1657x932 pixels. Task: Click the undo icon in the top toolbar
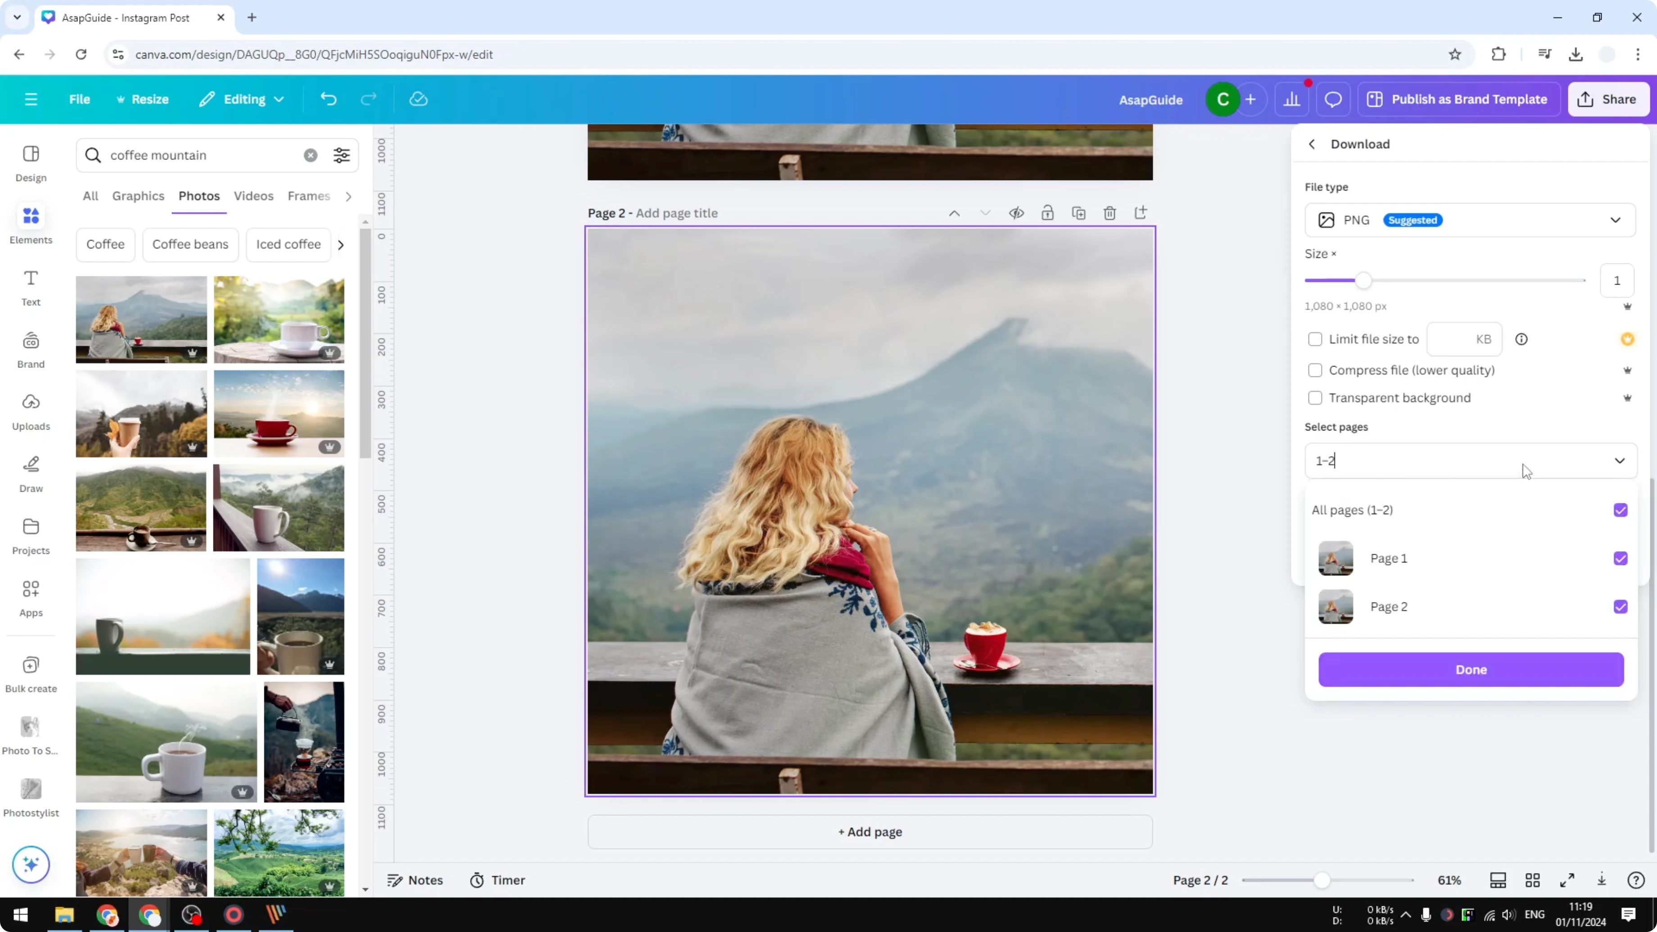[x=328, y=99]
